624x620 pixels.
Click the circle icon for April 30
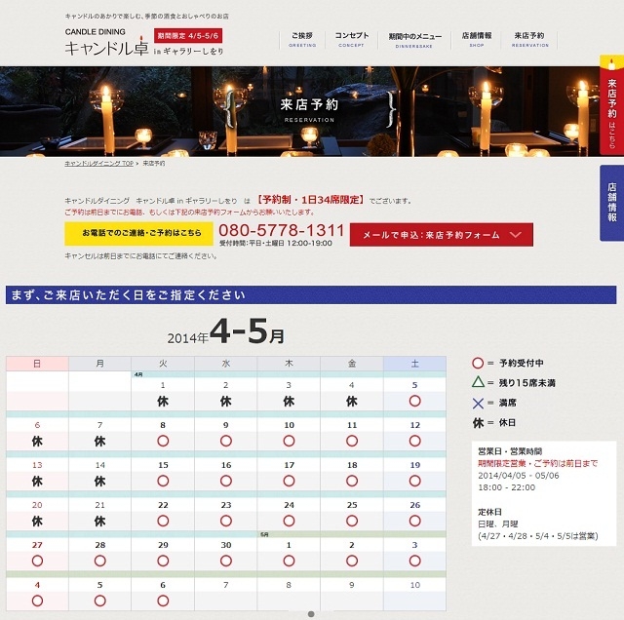pos(225,561)
